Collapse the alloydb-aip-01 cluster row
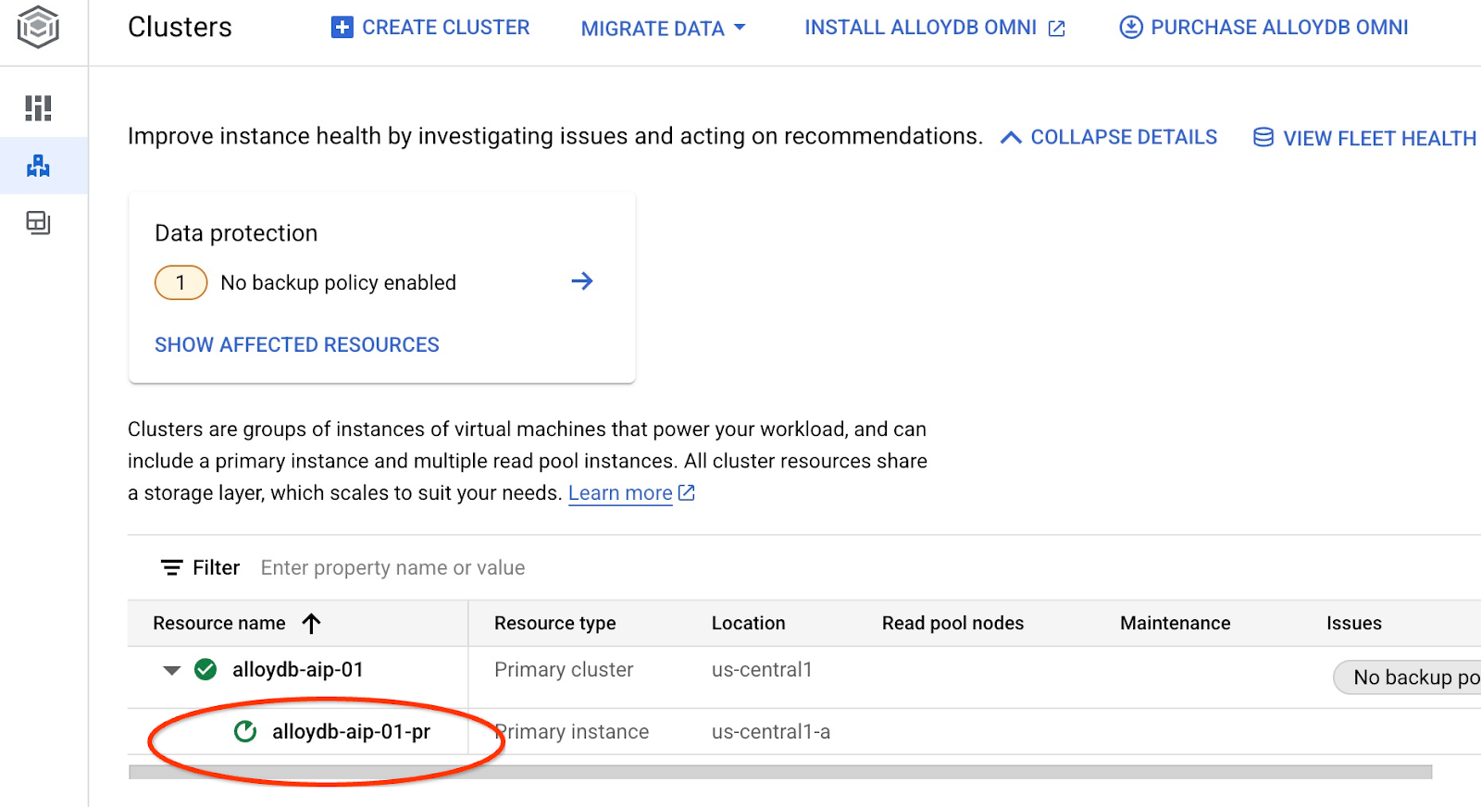The height and width of the screenshot is (807, 1481). tap(171, 670)
